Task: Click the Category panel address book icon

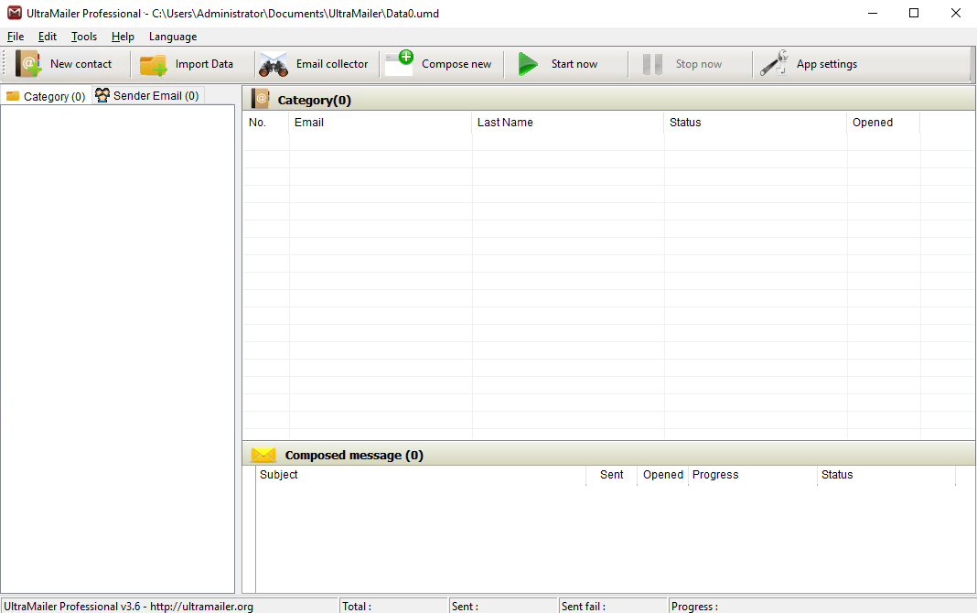Action: coord(260,99)
